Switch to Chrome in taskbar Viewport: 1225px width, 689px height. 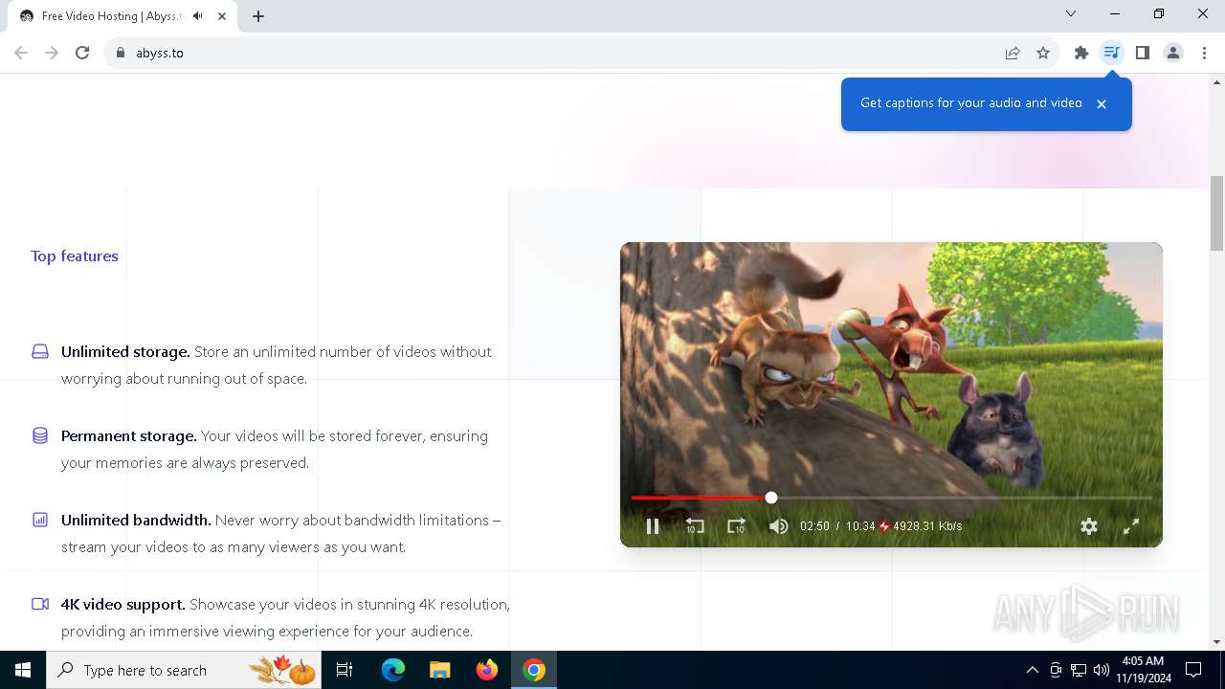534,670
